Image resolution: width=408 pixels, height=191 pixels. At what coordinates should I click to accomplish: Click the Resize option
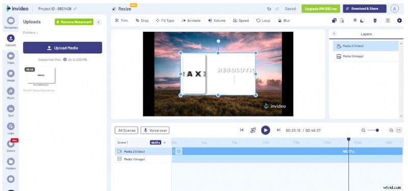[122, 9]
